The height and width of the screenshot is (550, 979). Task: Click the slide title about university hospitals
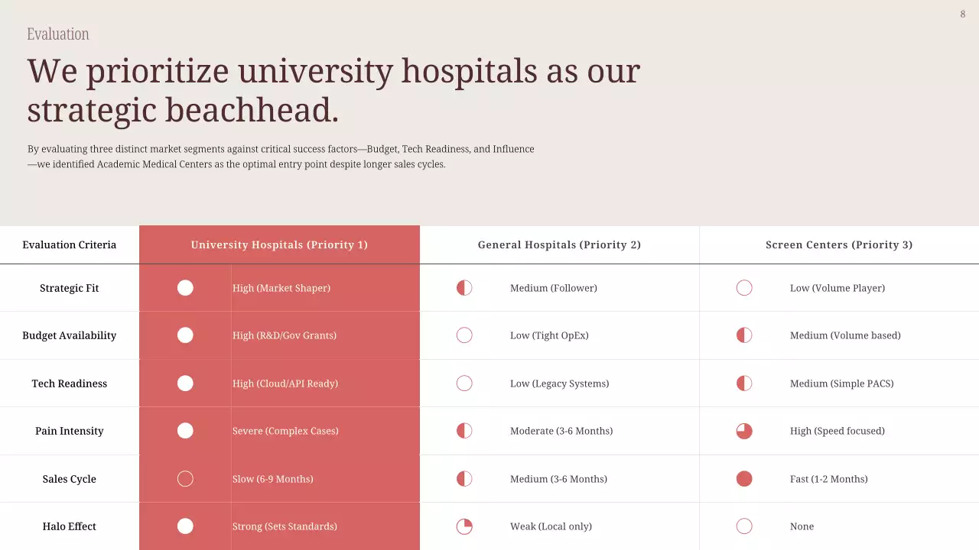(333, 90)
